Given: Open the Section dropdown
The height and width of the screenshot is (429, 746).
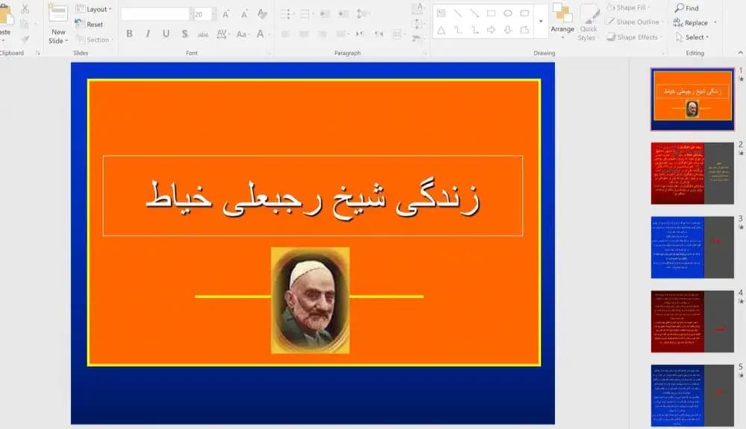Looking at the screenshot, I should (95, 40).
